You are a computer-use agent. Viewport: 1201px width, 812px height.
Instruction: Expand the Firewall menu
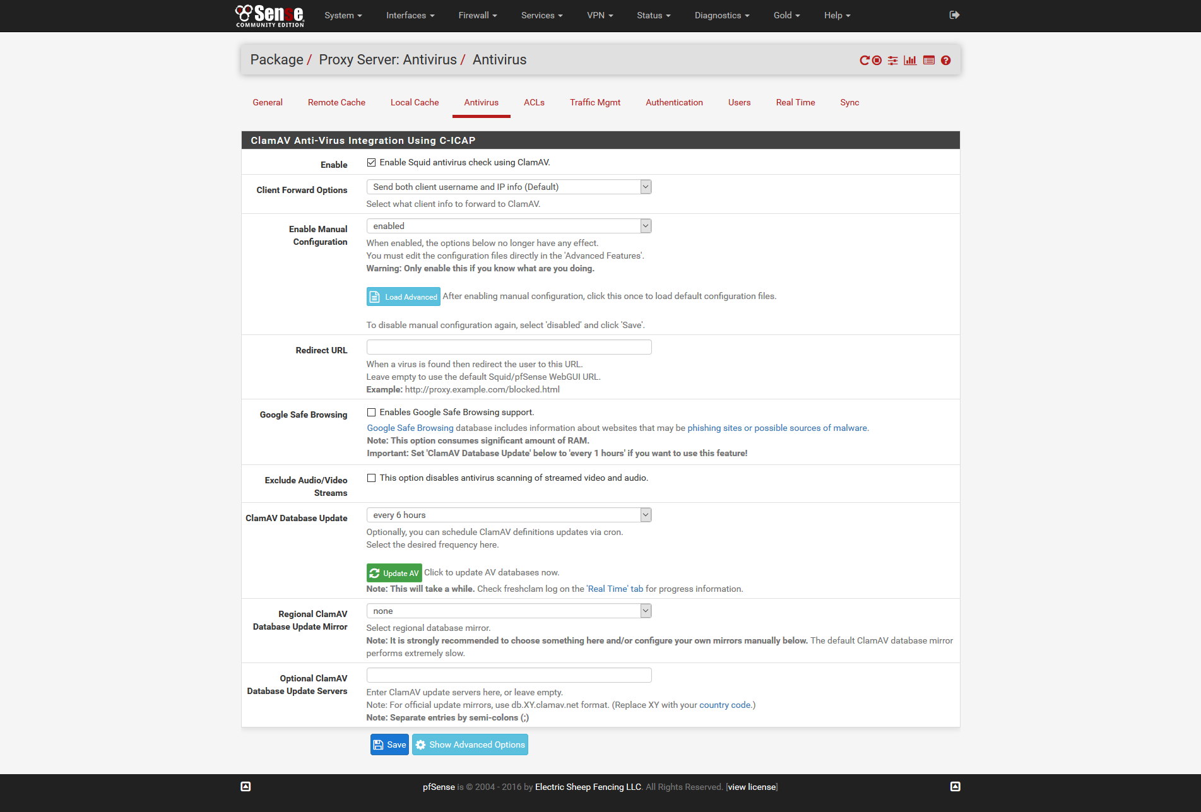point(478,15)
